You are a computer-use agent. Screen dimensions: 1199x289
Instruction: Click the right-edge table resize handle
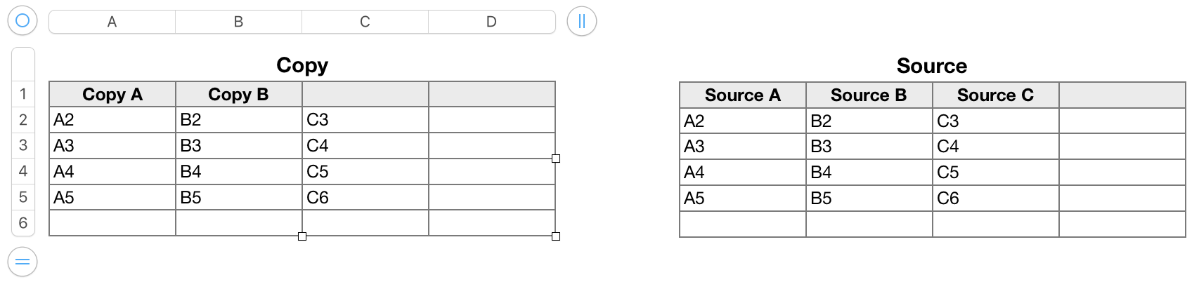tap(556, 159)
